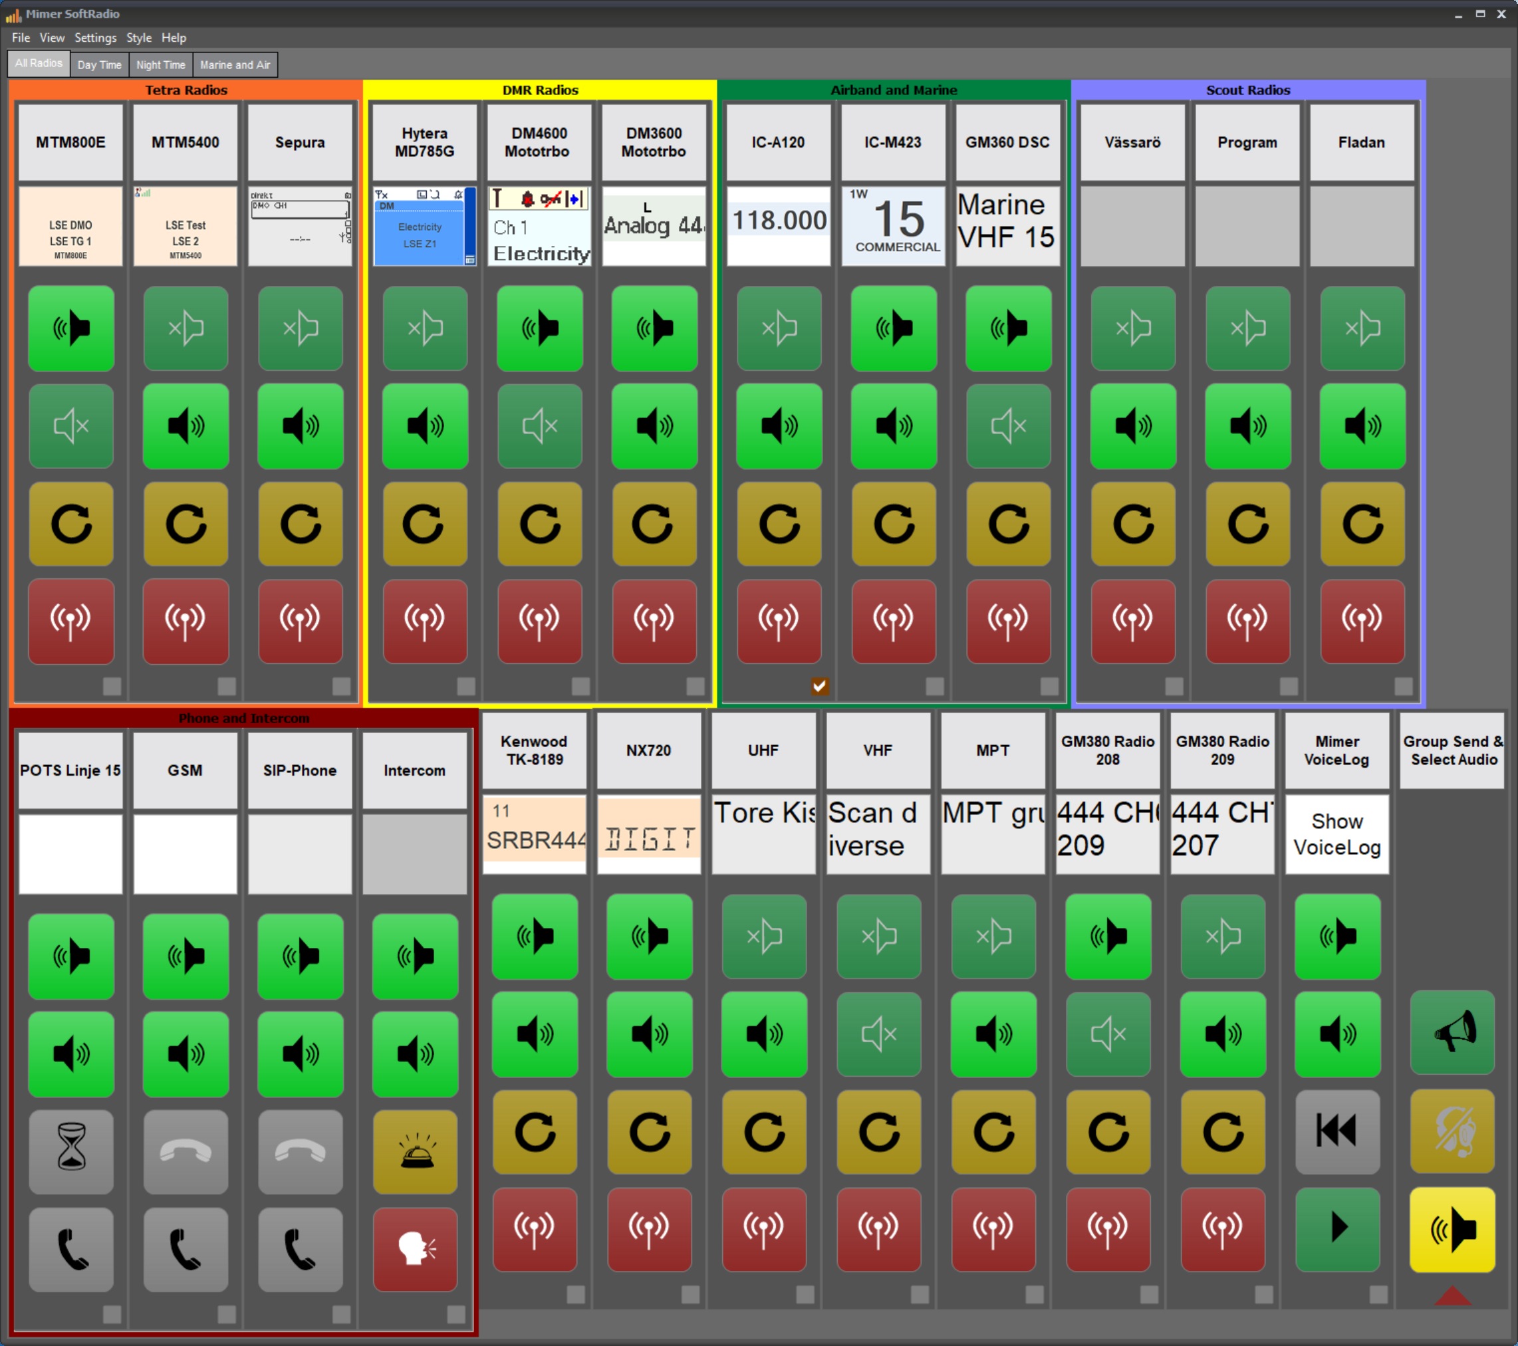Open the View menu
Image resolution: width=1518 pixels, height=1346 pixels.
click(x=52, y=38)
